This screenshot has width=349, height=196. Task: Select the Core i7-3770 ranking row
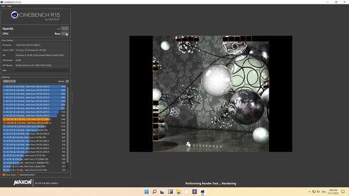point(34,156)
